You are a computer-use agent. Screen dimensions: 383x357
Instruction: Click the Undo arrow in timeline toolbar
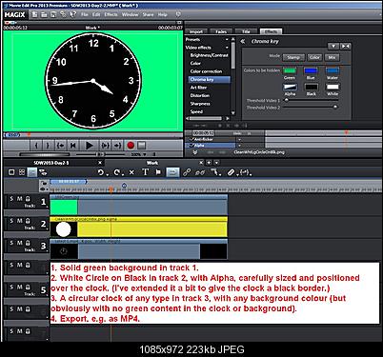coord(101,172)
